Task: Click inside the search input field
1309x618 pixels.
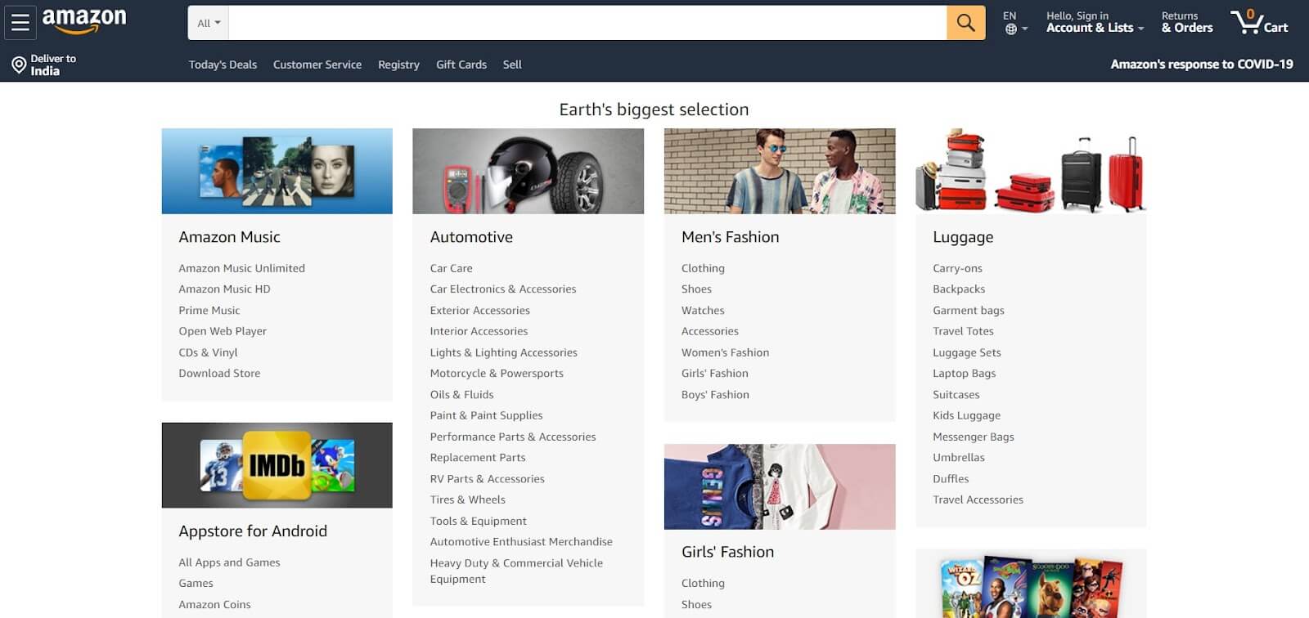Action: [587, 23]
